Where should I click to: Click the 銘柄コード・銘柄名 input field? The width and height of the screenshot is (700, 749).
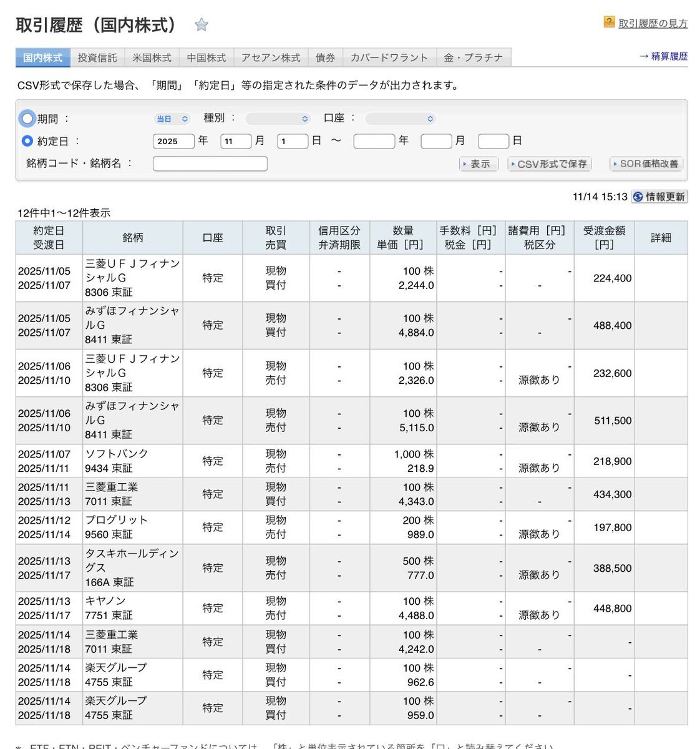tap(210, 164)
